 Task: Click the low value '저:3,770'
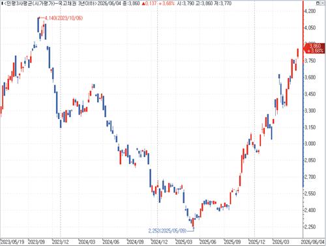tap(222, 3)
